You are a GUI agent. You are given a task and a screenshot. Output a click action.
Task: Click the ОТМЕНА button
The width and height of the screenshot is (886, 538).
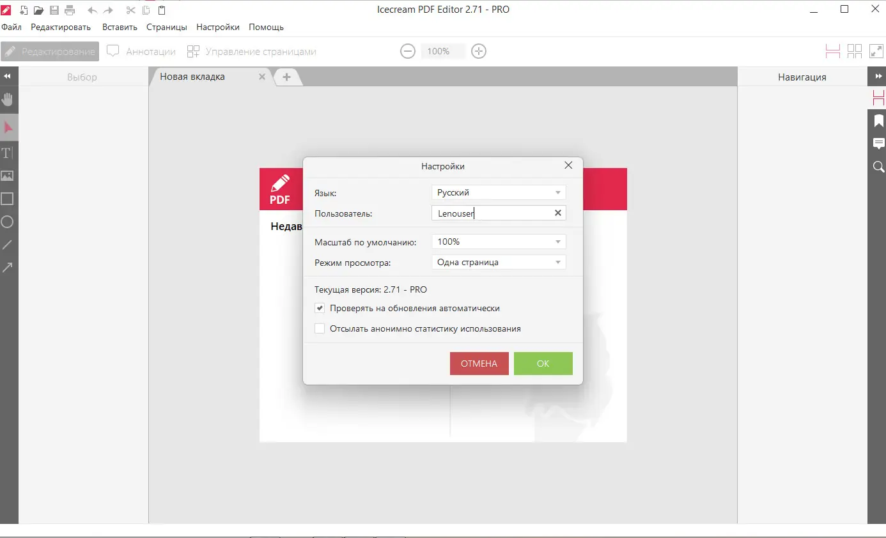(x=479, y=364)
